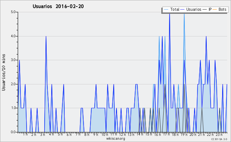Click the 2.0 y-axis value
The image size is (231, 142).
pos(13,84)
